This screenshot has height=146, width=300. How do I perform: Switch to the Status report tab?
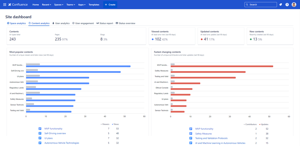pos(105,23)
